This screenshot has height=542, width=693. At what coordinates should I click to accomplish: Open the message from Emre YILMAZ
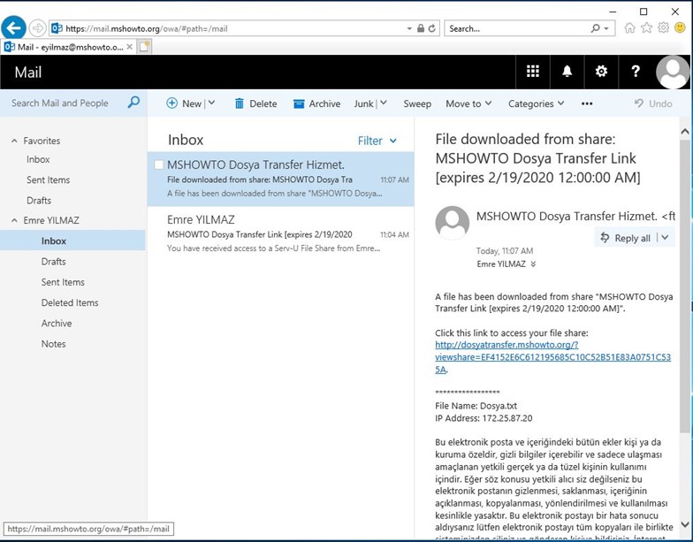click(x=281, y=233)
